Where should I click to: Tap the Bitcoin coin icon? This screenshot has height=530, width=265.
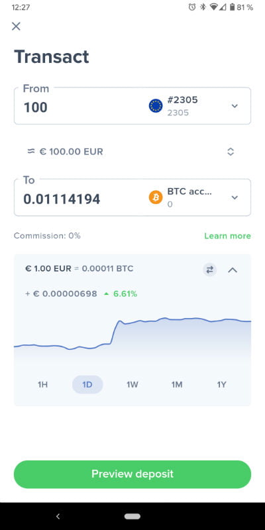pos(156,197)
